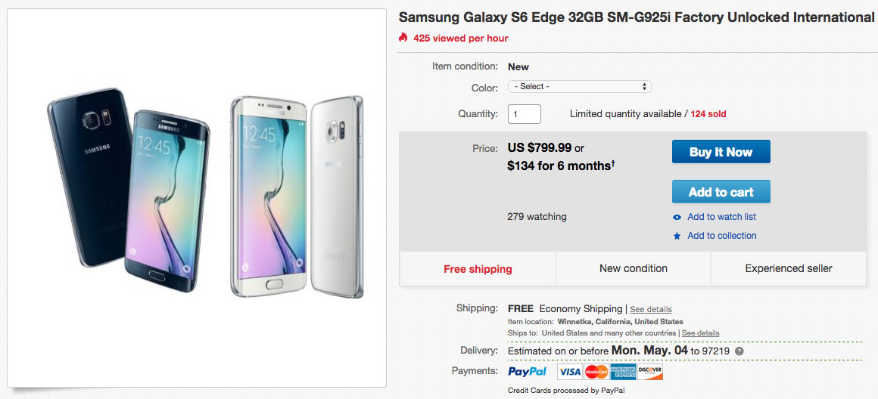Click the American Express card icon
The image size is (878, 399).
click(x=624, y=372)
